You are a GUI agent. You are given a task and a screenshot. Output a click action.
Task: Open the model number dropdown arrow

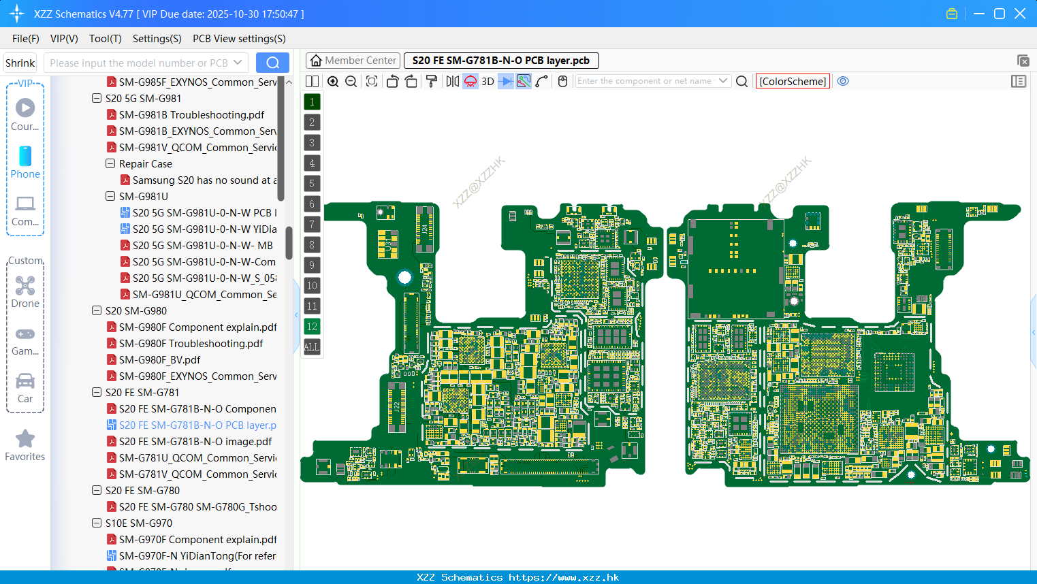238,63
